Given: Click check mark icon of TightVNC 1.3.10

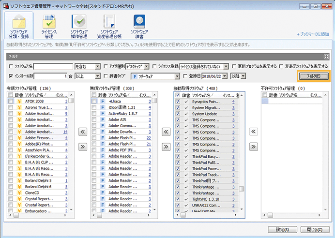Looking at the screenshot, I should pos(186,199).
